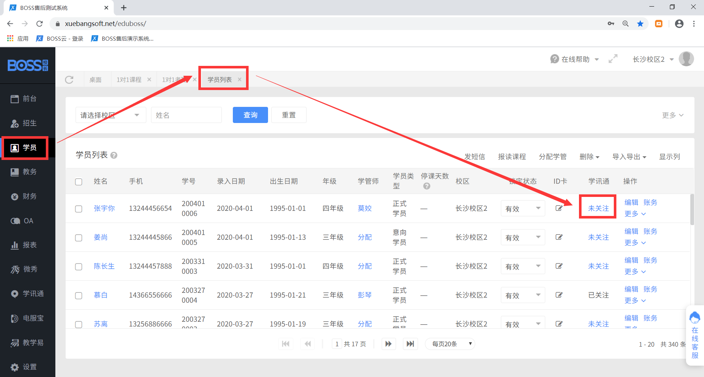The height and width of the screenshot is (377, 704).
Task: Open 教务 module in sidebar
Action: pyautogui.click(x=24, y=172)
